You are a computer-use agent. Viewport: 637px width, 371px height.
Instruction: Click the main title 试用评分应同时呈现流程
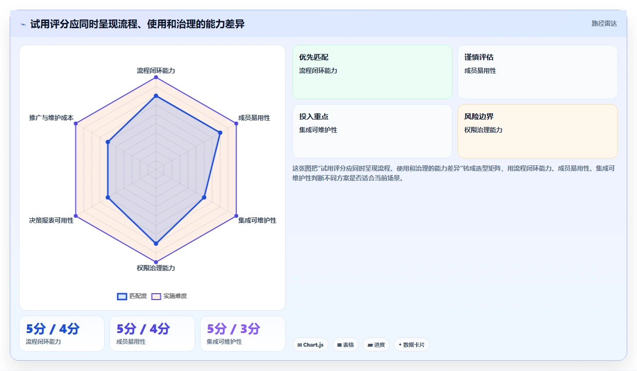point(137,24)
